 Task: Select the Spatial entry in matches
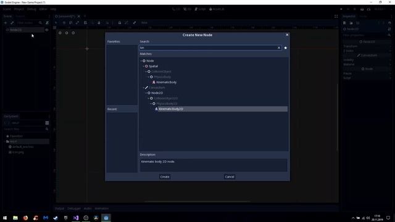point(153,66)
